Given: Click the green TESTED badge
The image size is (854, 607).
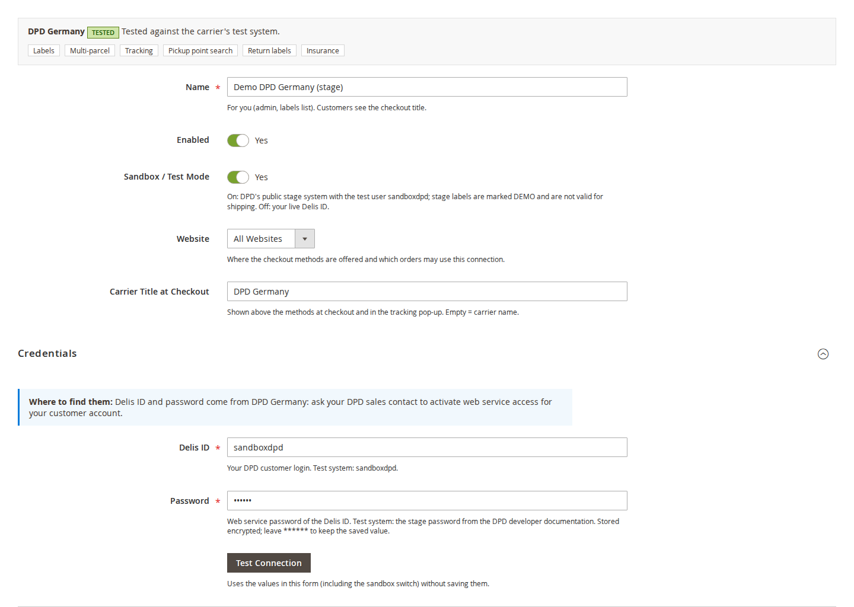Looking at the screenshot, I should tap(103, 33).
